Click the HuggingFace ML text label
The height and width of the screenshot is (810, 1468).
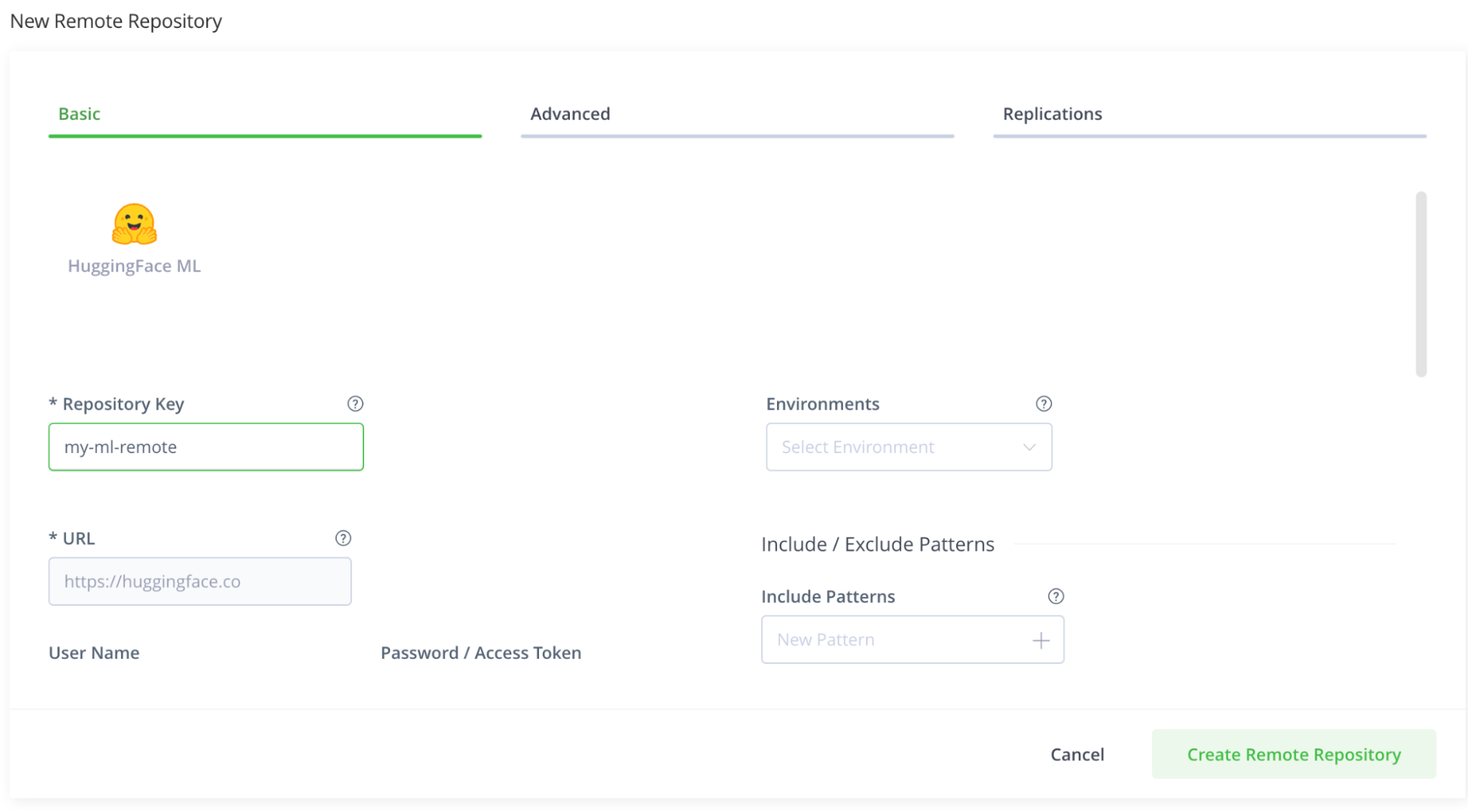(134, 266)
